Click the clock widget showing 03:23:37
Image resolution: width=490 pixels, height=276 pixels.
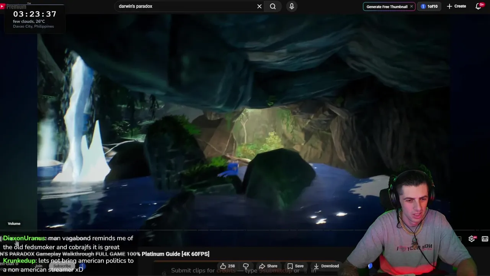click(35, 14)
